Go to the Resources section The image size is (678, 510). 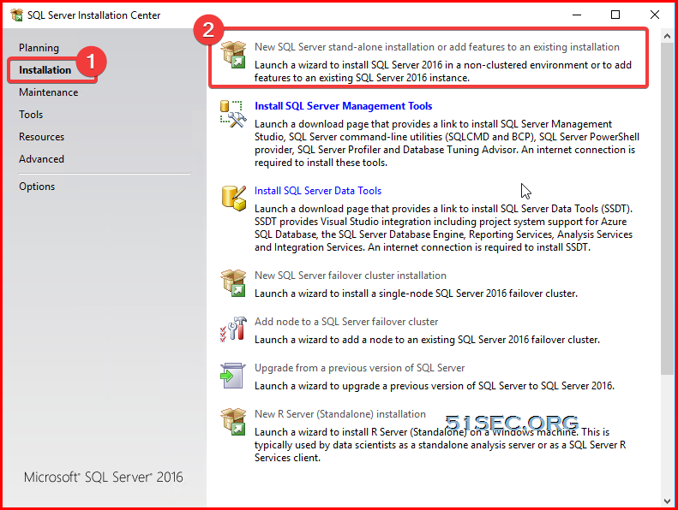click(x=41, y=137)
